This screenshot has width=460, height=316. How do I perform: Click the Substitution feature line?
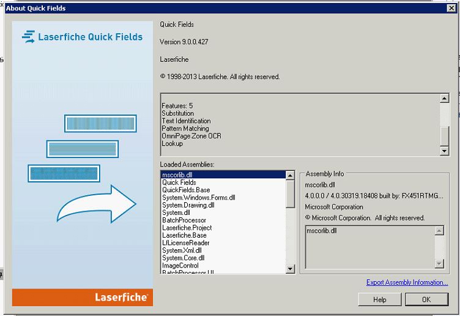178,113
